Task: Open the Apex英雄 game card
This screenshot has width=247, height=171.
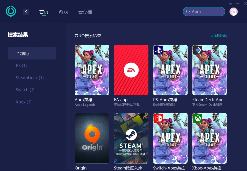Action: (x=92, y=70)
